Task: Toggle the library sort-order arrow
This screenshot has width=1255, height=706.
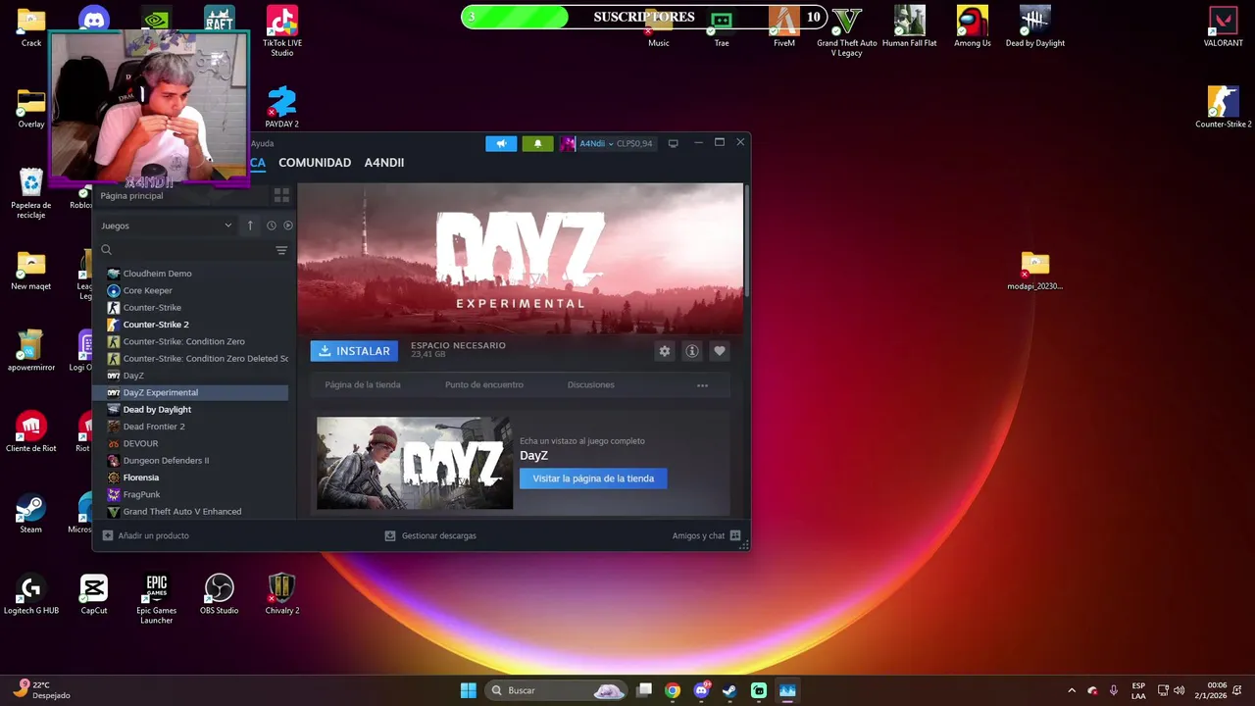Action: (x=250, y=226)
